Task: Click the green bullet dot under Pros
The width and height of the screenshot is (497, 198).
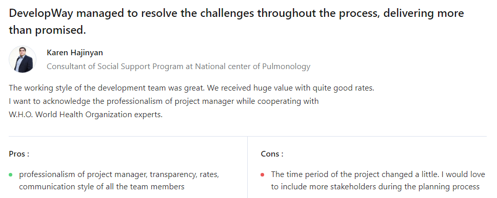Action: [x=11, y=174]
